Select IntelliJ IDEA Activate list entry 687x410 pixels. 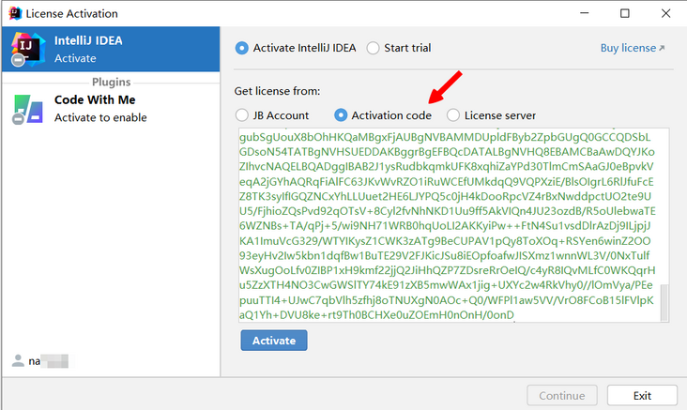click(111, 49)
